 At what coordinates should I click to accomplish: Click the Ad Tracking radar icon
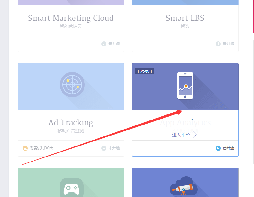coord(72,85)
